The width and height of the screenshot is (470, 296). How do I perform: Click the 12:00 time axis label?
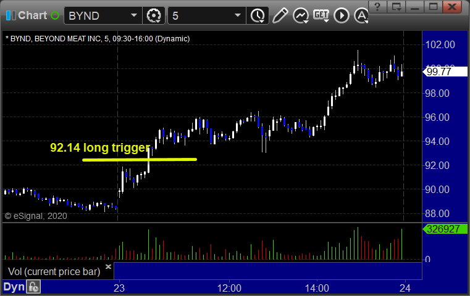coord(229,288)
